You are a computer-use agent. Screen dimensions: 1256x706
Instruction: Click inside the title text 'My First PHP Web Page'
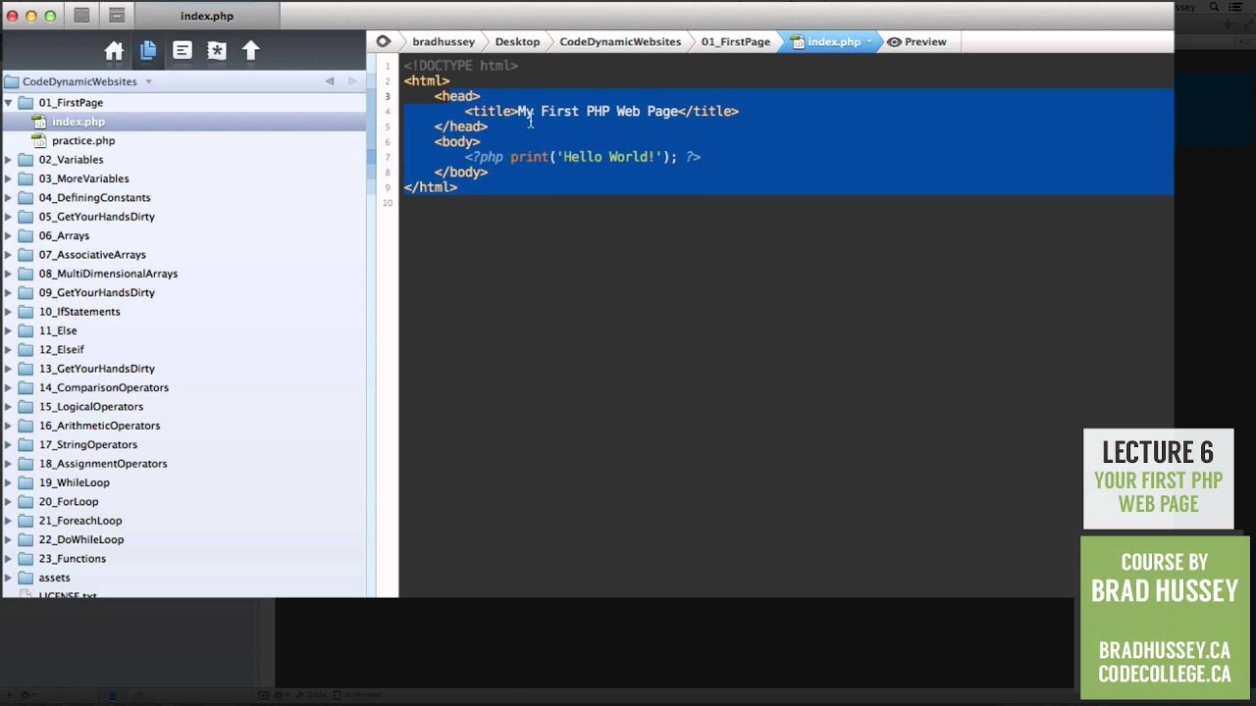598,112
